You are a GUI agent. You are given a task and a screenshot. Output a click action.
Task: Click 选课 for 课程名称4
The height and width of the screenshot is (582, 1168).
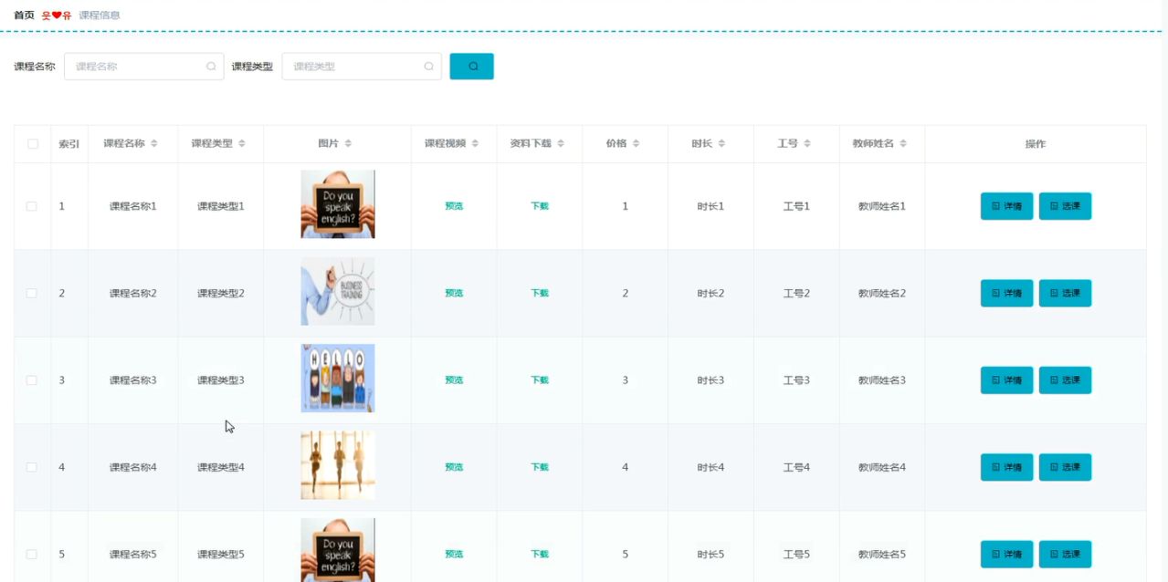point(1065,467)
